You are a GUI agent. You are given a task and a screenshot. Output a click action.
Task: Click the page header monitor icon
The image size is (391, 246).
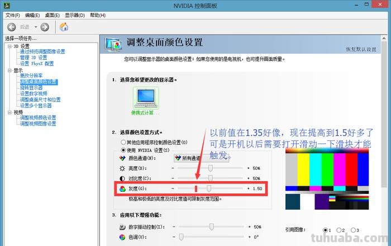pyautogui.click(x=113, y=44)
